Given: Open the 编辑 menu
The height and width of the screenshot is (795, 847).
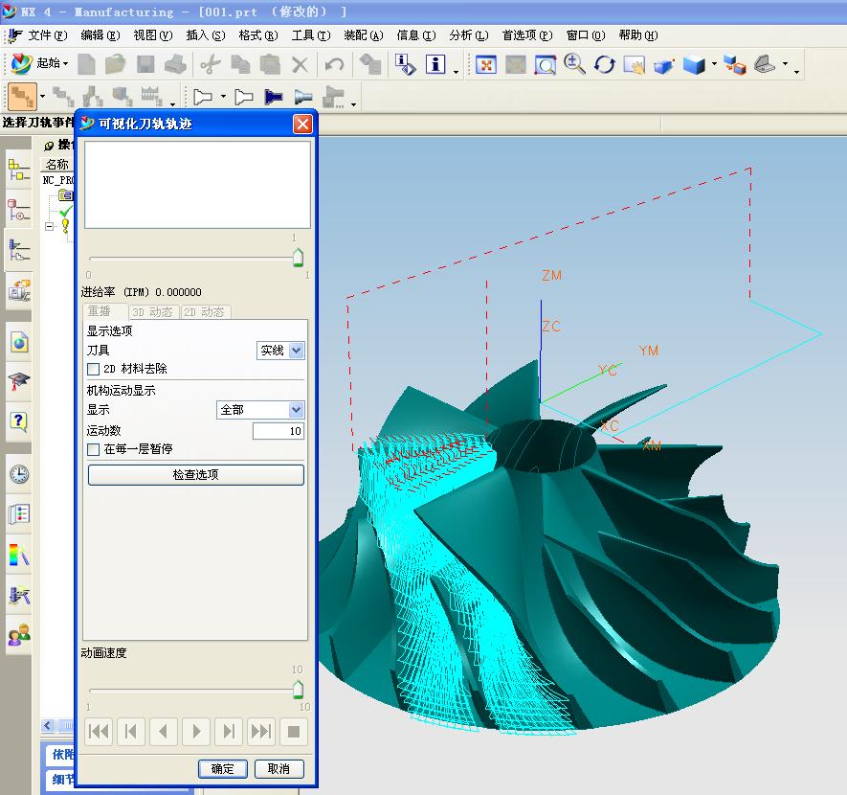Looking at the screenshot, I should pos(100,35).
